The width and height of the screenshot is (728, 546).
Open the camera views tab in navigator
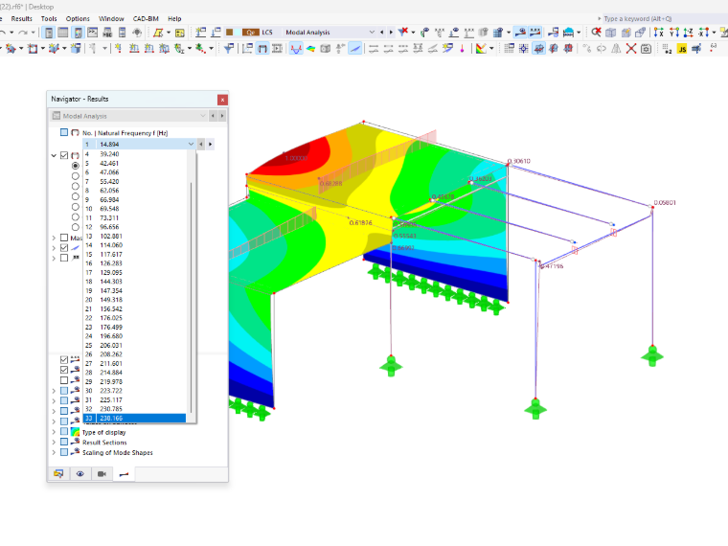pos(102,473)
